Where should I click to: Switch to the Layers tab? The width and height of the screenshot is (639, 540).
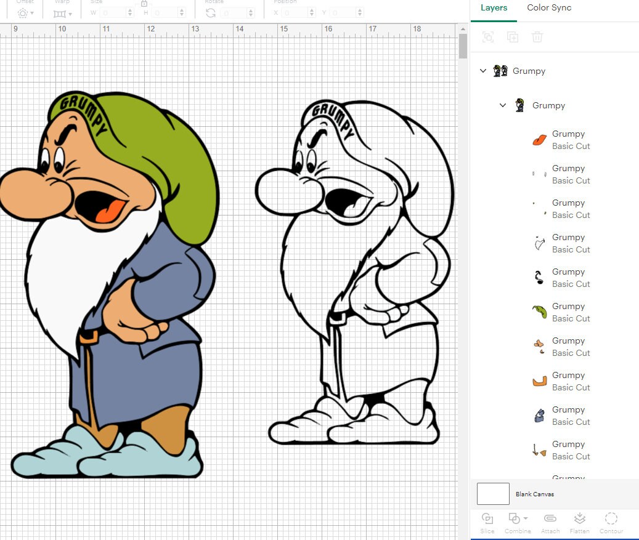coord(494,8)
